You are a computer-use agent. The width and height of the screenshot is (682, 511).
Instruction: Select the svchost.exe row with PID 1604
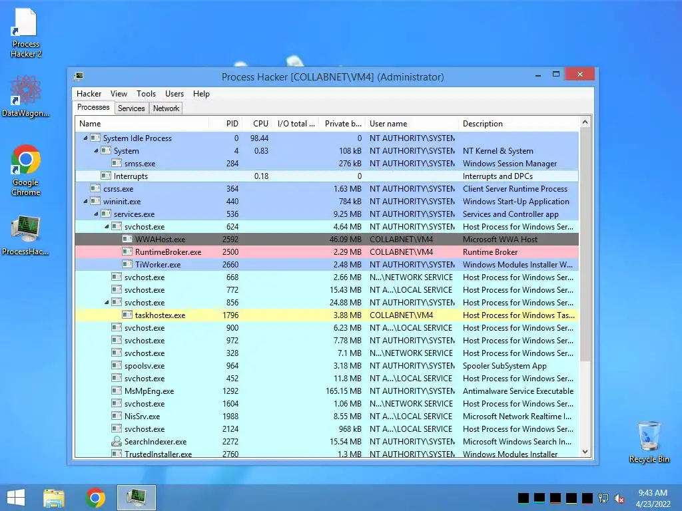click(x=326, y=404)
